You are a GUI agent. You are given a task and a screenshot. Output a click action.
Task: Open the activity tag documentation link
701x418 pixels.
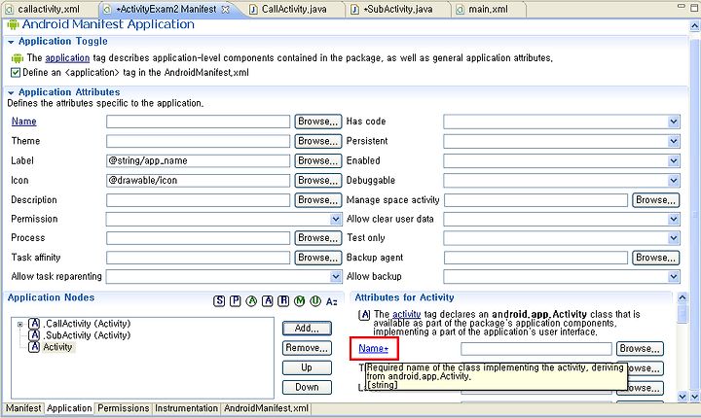pos(406,314)
